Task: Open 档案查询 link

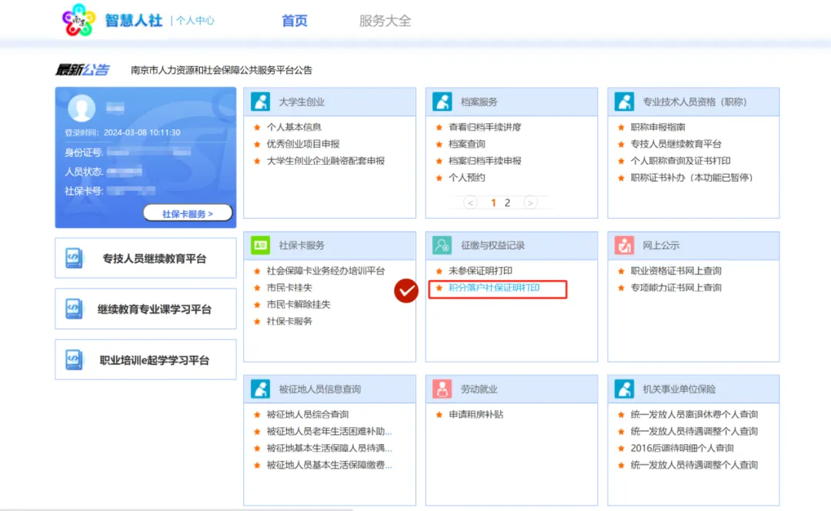Action: 466,144
